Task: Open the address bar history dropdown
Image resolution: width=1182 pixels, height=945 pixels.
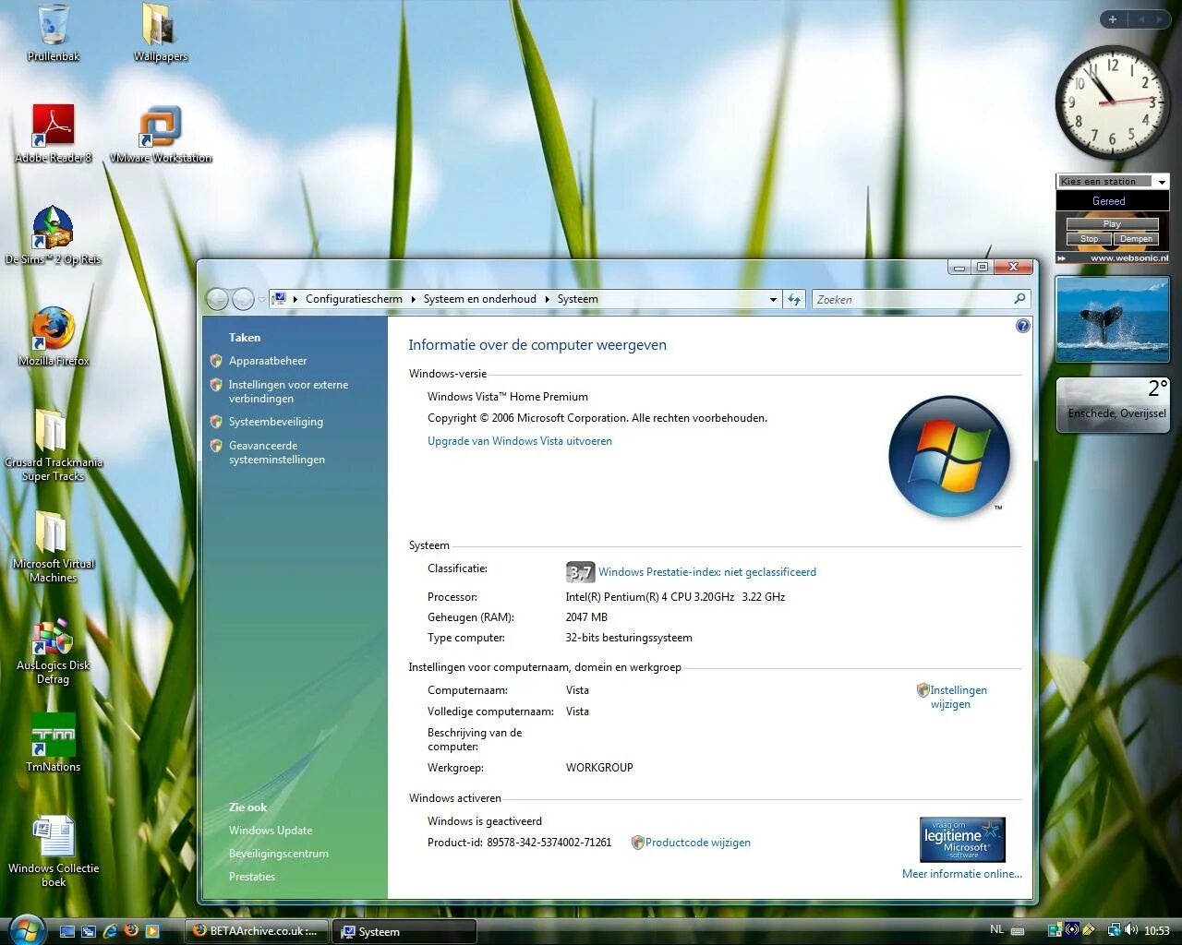Action: pos(773,299)
